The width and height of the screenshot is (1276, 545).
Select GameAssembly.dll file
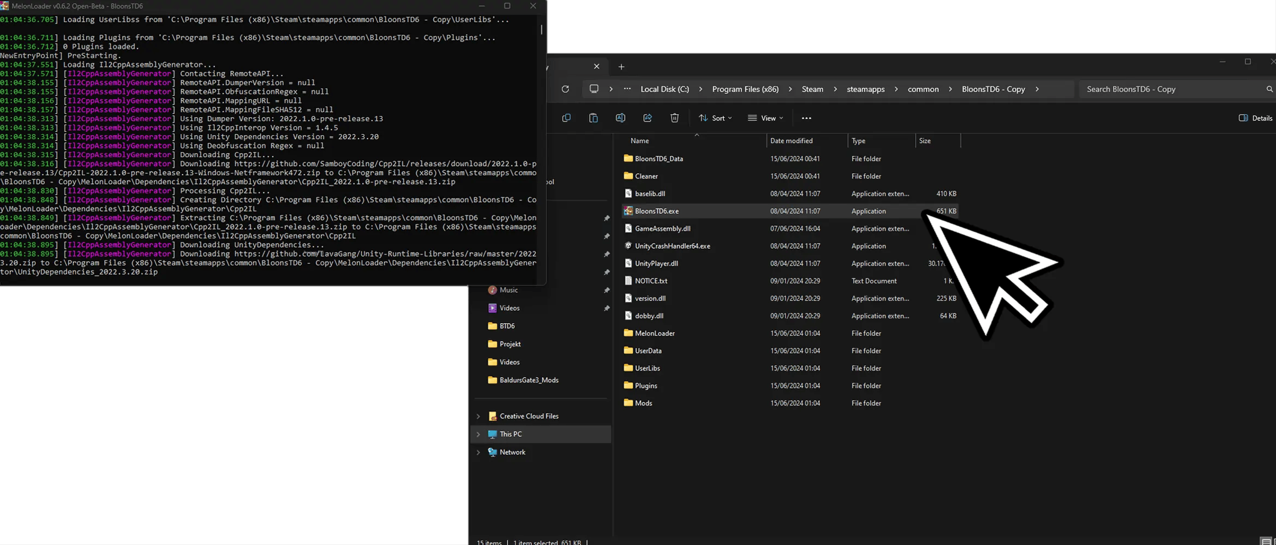(x=662, y=228)
